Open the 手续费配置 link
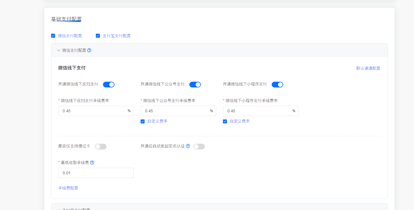Viewport: 414px width, 210px height. (68, 188)
